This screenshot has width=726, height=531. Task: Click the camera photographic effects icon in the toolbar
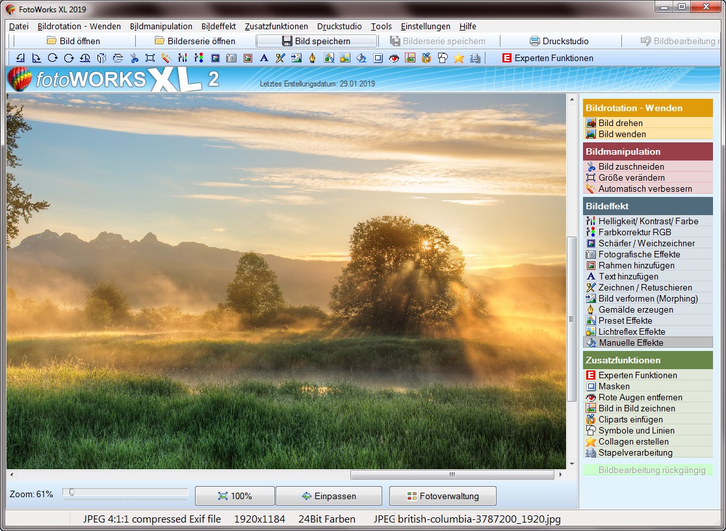point(231,58)
